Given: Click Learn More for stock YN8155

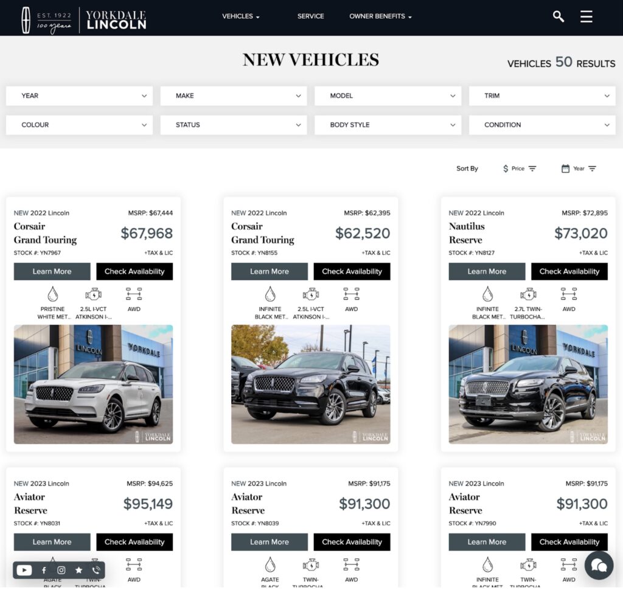Looking at the screenshot, I should [270, 271].
